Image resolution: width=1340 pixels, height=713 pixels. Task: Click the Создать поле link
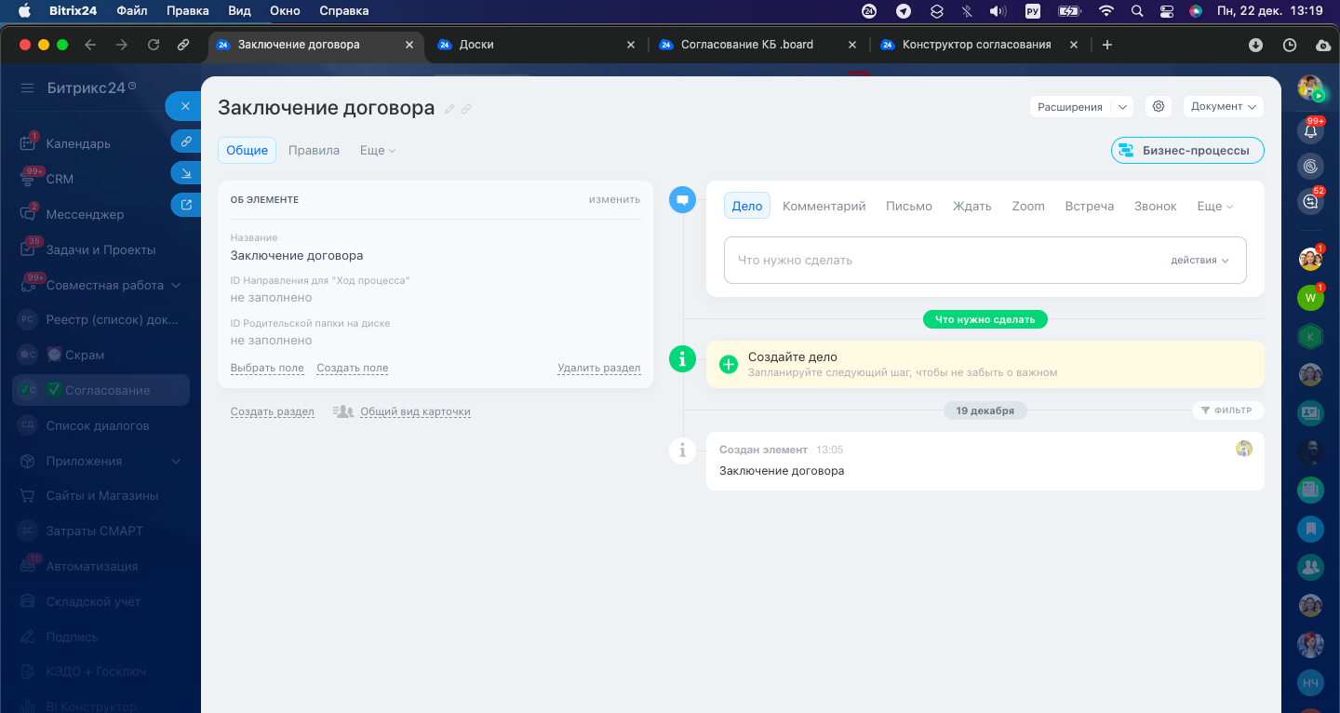[352, 368]
